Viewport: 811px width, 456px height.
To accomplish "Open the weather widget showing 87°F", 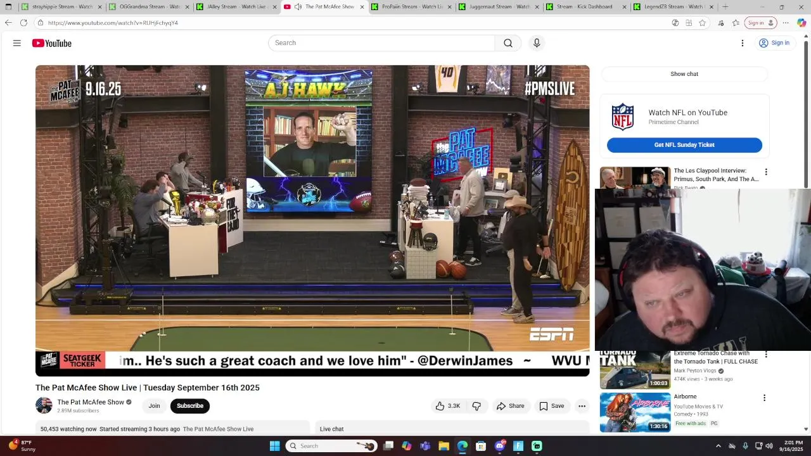I will [23, 446].
